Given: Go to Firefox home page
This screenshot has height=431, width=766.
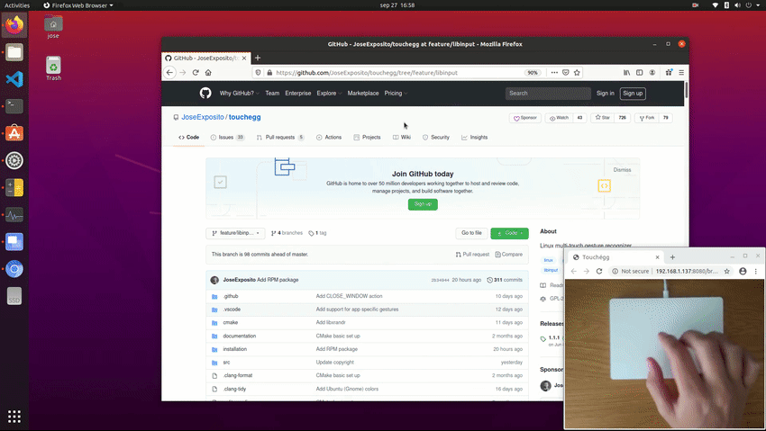Looking at the screenshot, I should 208,73.
